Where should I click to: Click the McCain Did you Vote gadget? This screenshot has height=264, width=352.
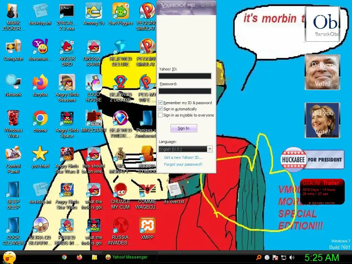point(322,72)
